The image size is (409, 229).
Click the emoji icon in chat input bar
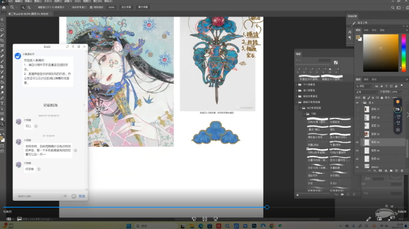coord(74,196)
